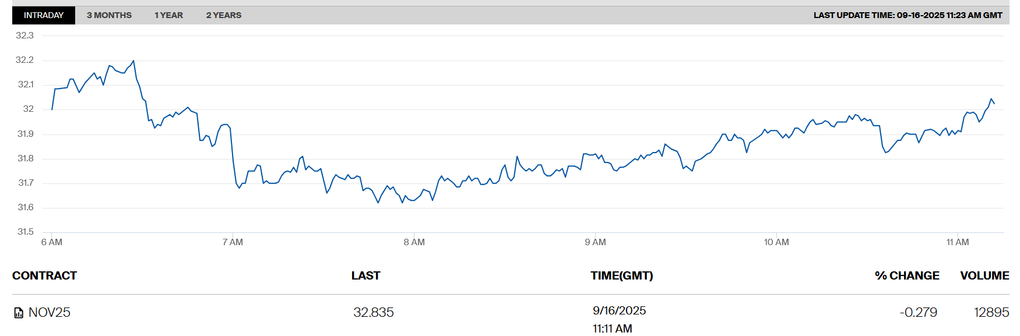
Task: Show the 2 YEARS chart range
Action: [x=223, y=15]
